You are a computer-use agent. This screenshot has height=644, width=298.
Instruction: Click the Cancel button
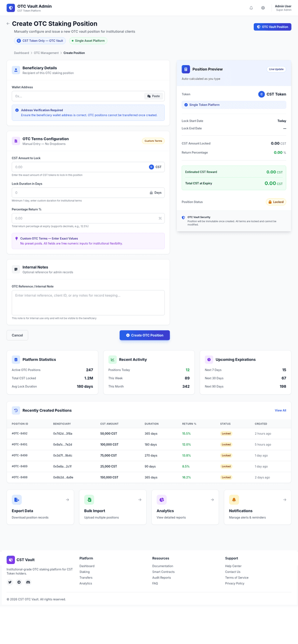tap(17, 335)
